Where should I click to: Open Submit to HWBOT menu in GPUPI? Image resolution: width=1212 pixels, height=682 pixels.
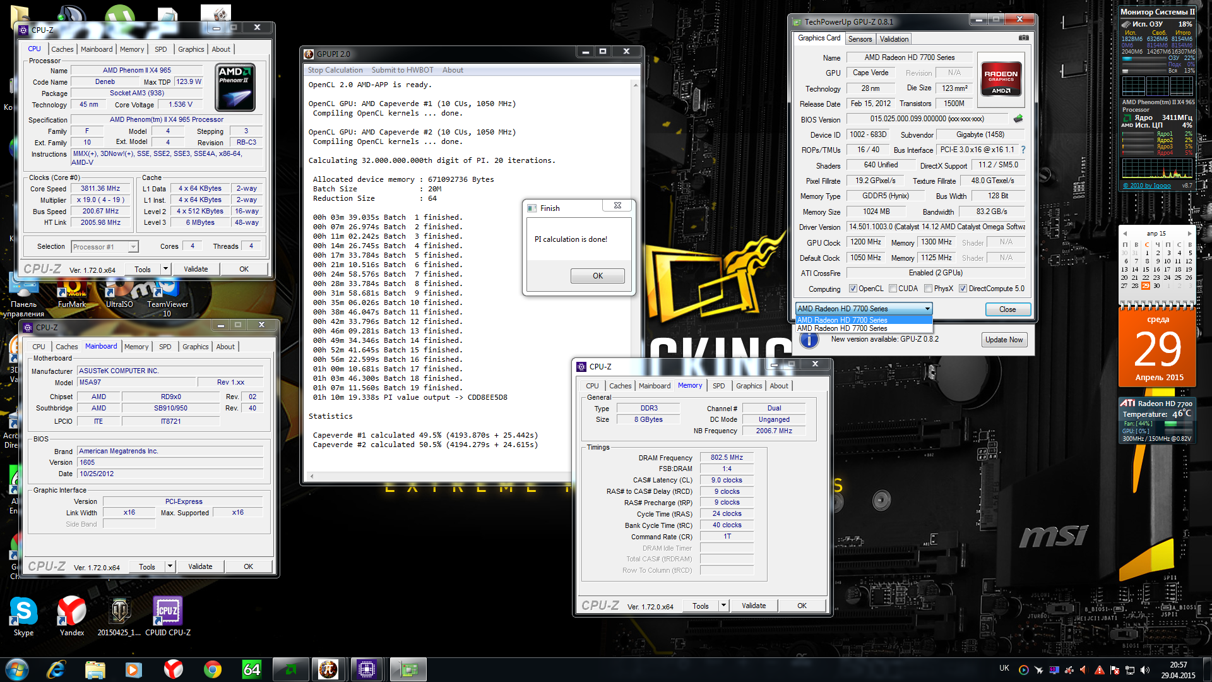(402, 70)
